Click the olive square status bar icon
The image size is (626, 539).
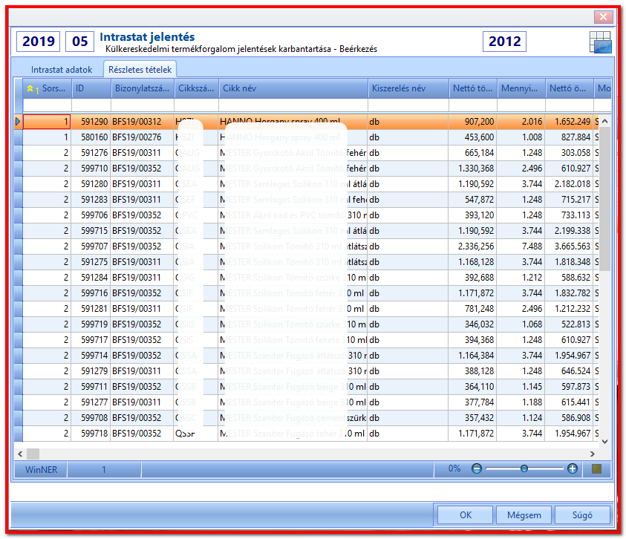596,468
